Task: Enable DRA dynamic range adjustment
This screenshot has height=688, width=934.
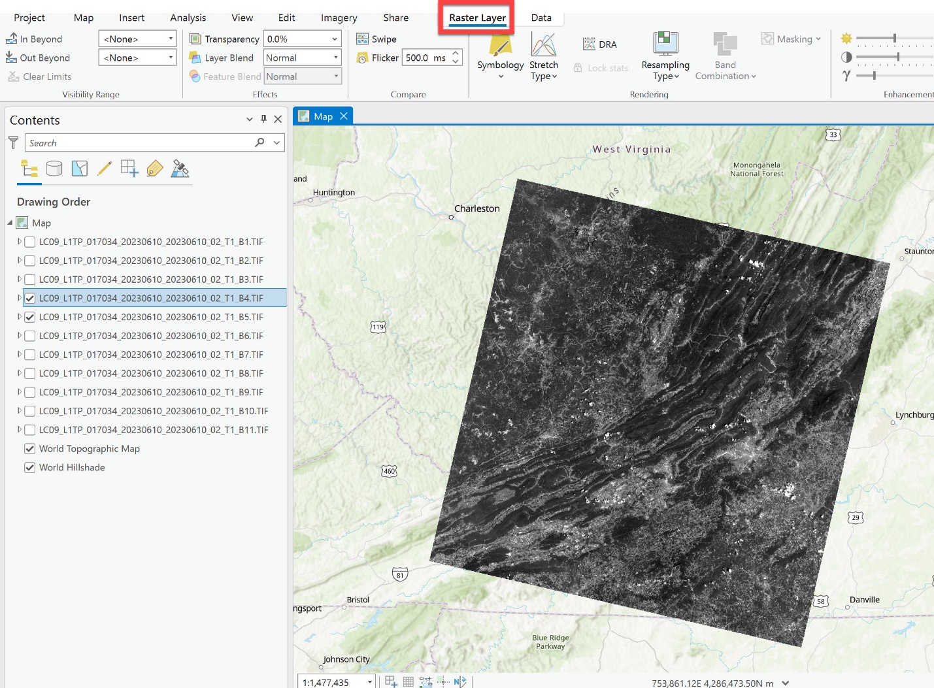Action: coord(599,44)
